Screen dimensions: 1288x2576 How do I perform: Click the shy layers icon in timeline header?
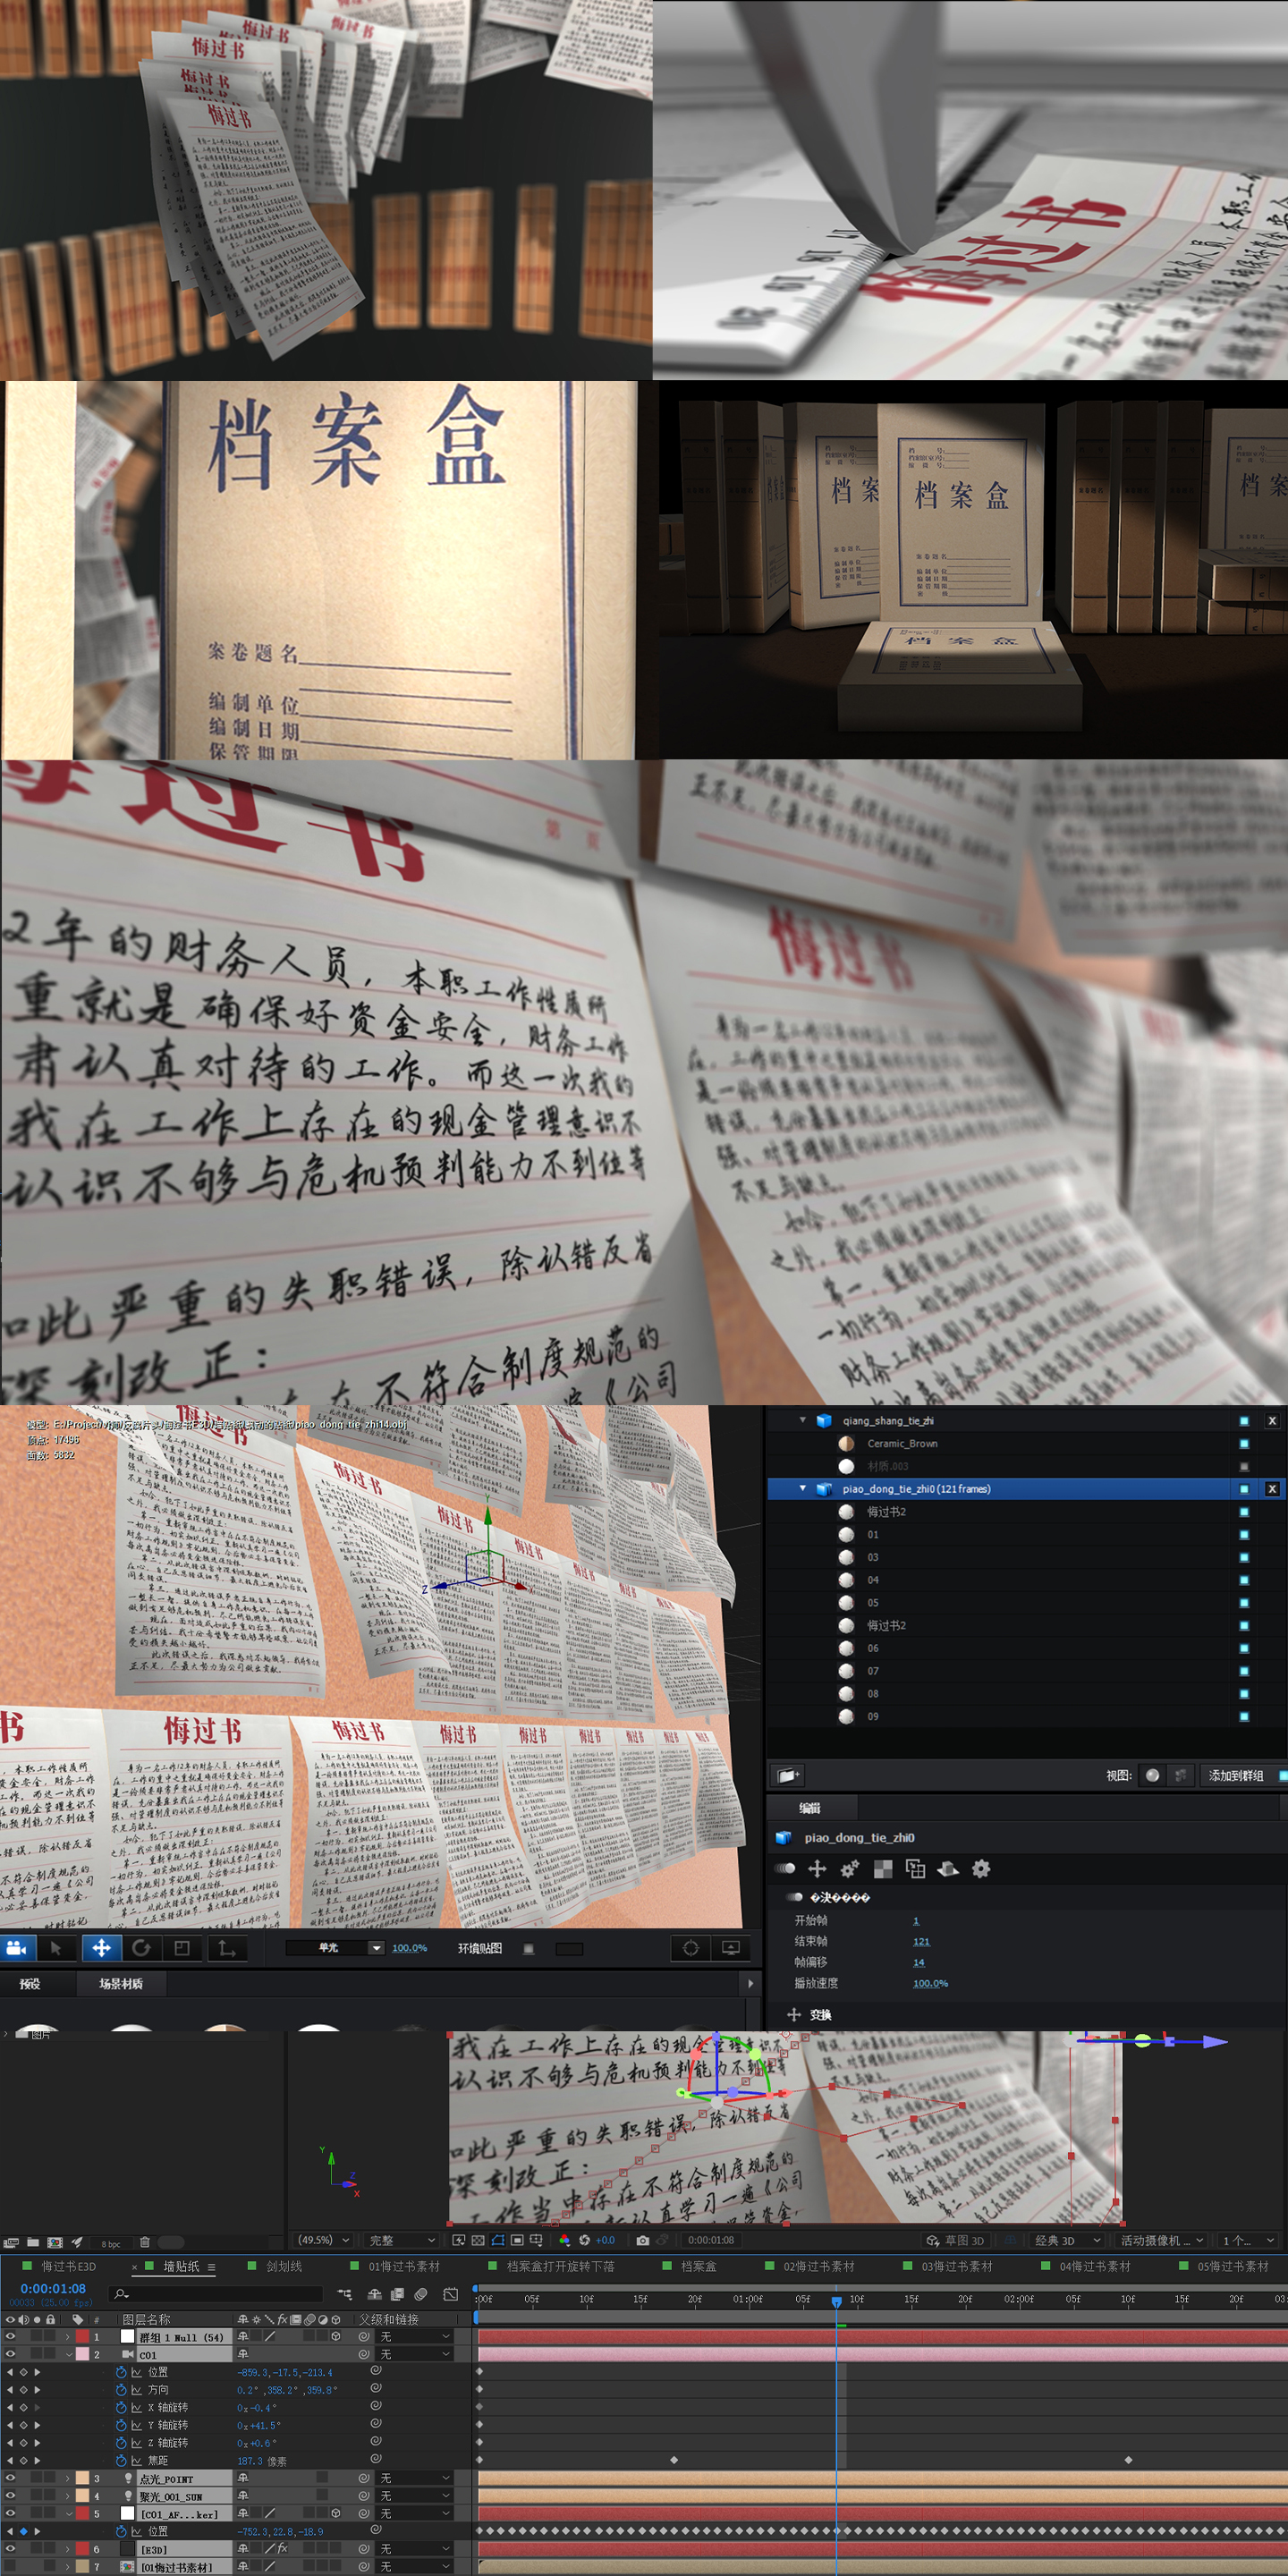tap(375, 2294)
